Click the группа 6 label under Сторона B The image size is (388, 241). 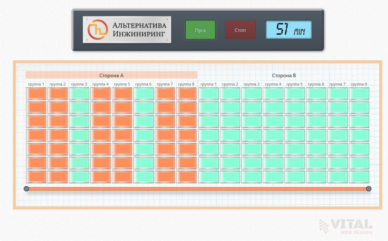[316, 84]
